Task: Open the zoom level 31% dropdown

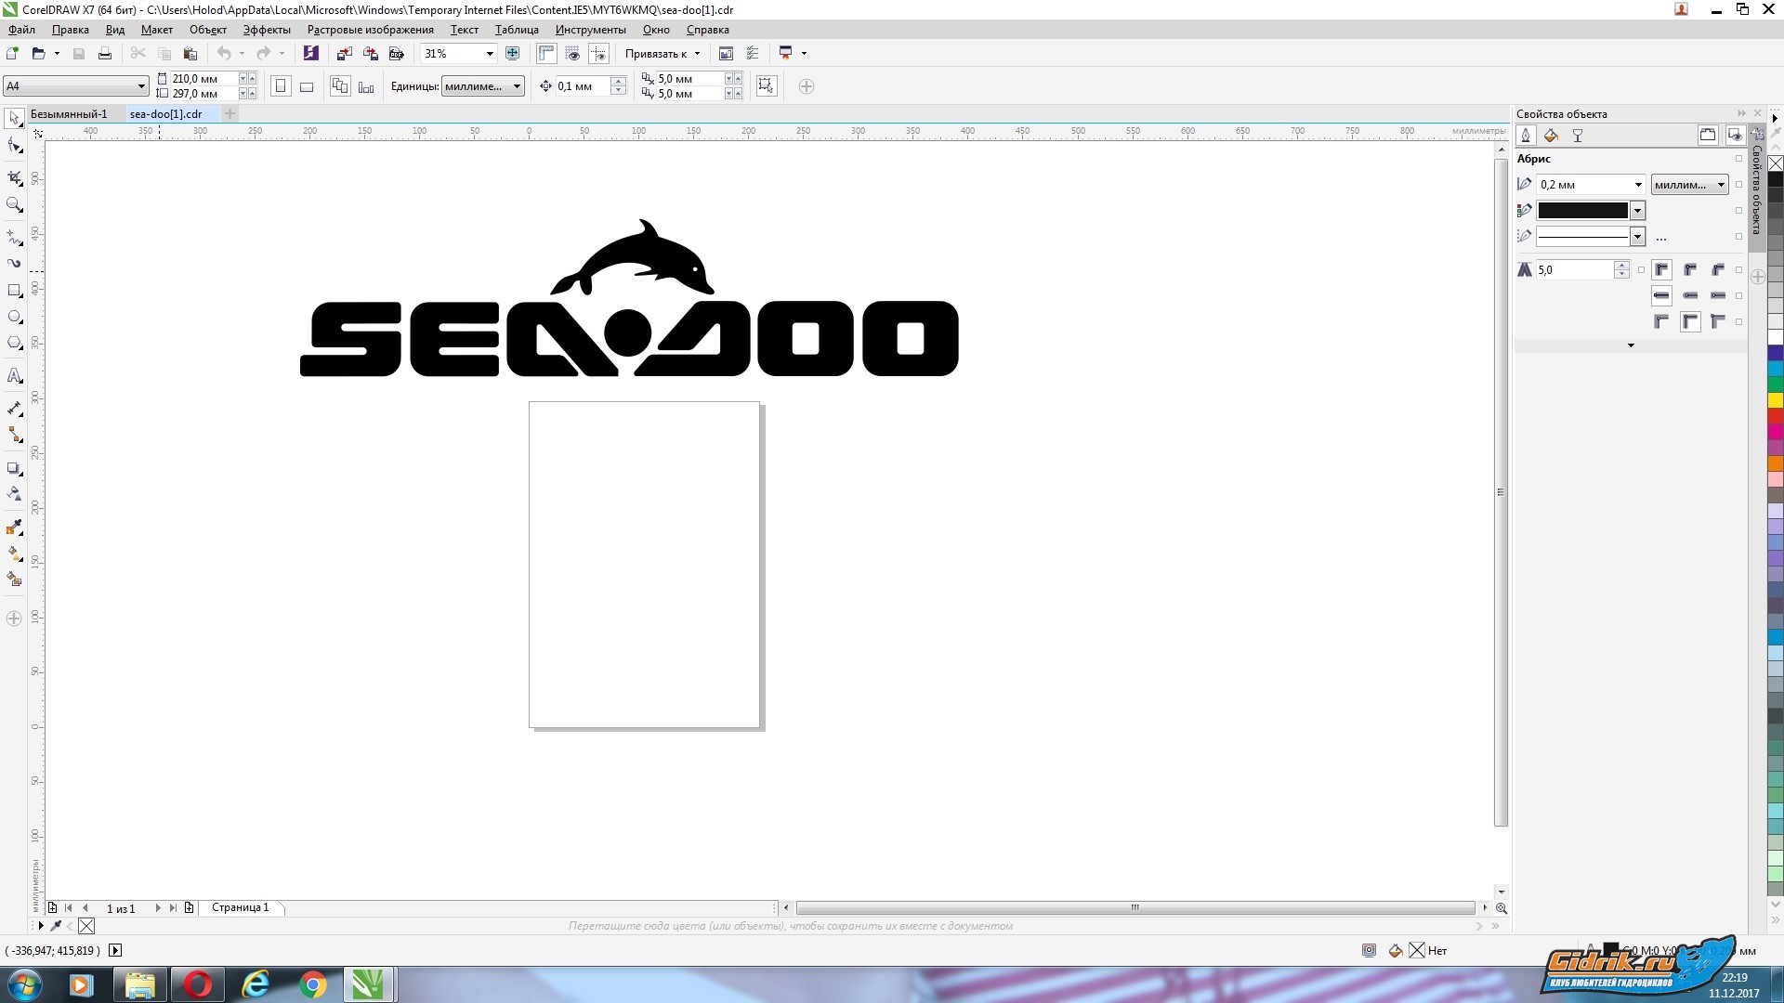Action: click(490, 54)
